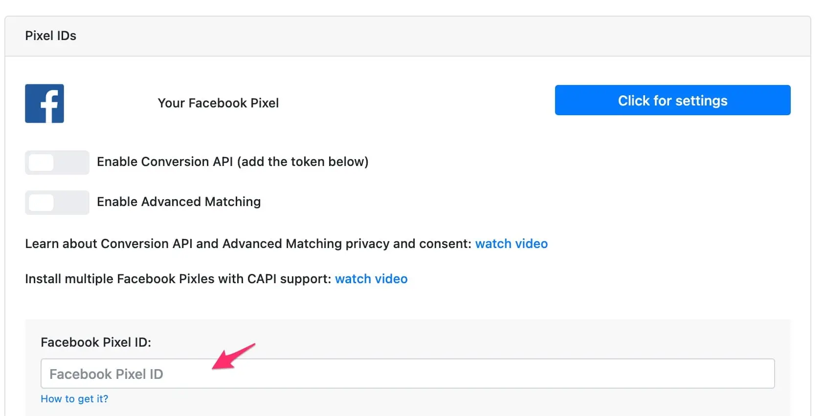Click the Enable Conversion API label text
The width and height of the screenshot is (825, 416).
[164, 162]
